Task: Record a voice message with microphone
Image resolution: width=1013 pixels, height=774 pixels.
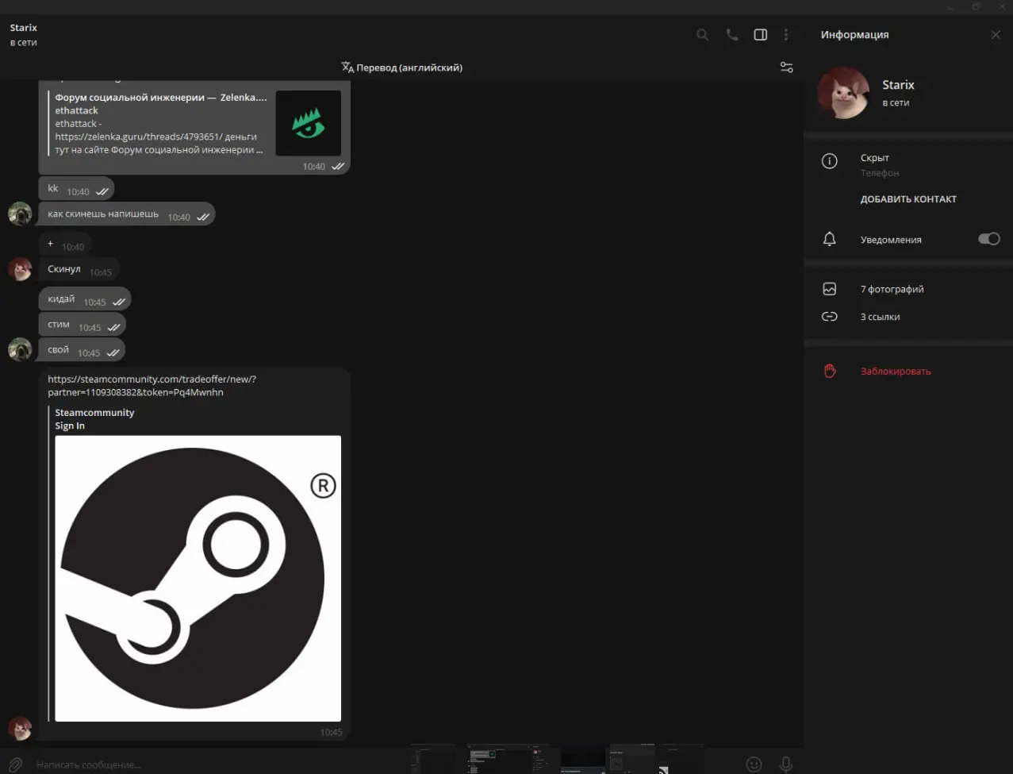Action: 785,764
